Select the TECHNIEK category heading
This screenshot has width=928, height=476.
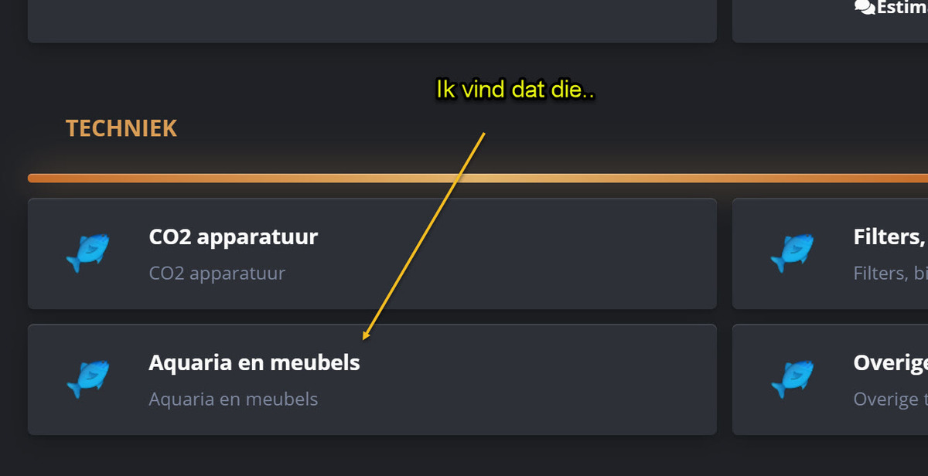121,128
